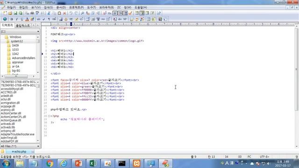Click the Open file folder icon
This screenshot has width=299, height=168.
click(x=10, y=13)
